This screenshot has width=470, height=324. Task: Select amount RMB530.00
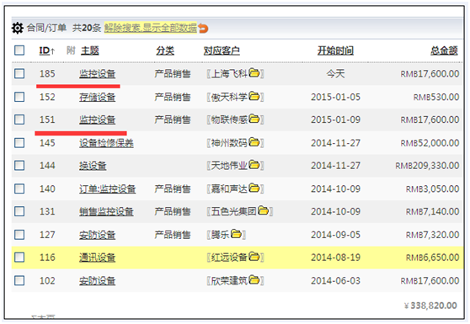436,97
